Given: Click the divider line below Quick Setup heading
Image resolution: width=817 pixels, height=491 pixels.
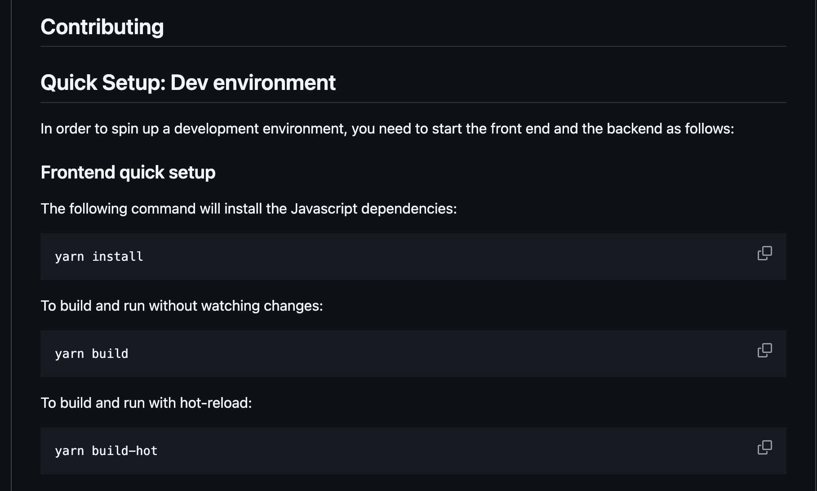Looking at the screenshot, I should coord(413,103).
